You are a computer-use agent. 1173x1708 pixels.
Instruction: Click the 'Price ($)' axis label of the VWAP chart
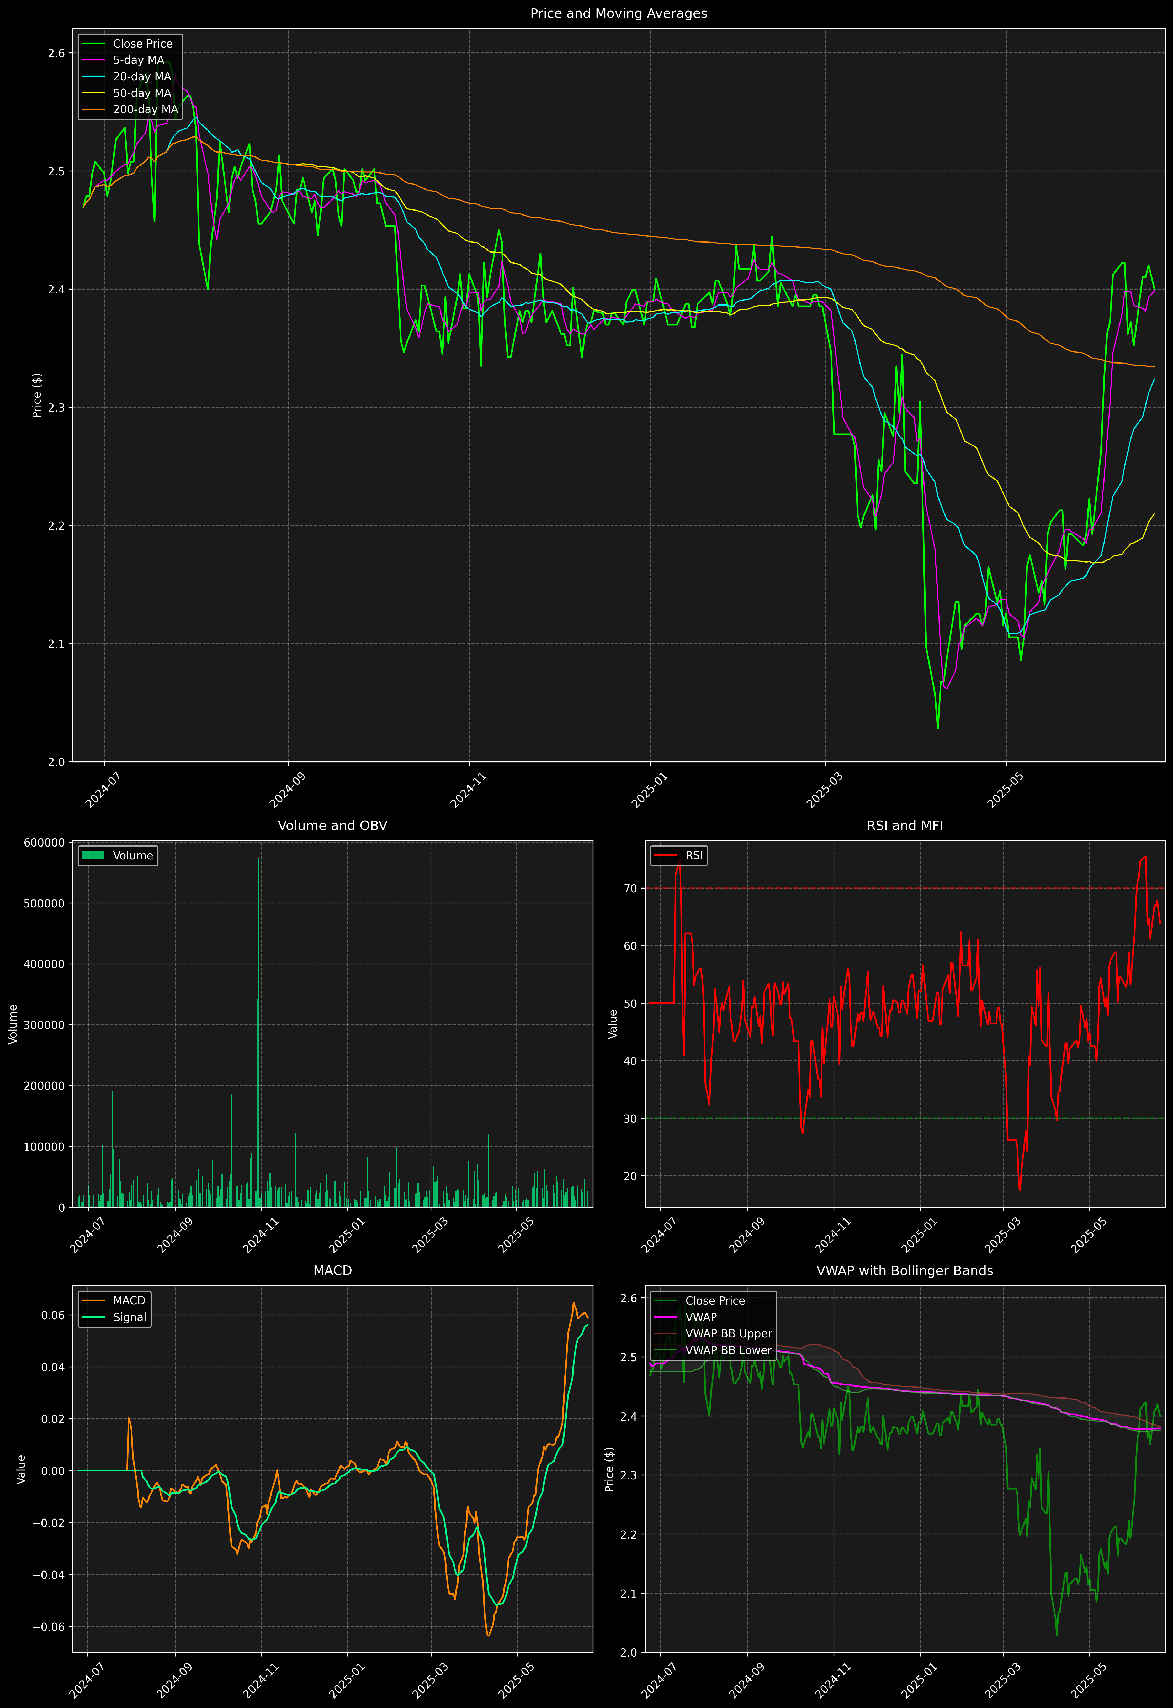[x=609, y=1469]
